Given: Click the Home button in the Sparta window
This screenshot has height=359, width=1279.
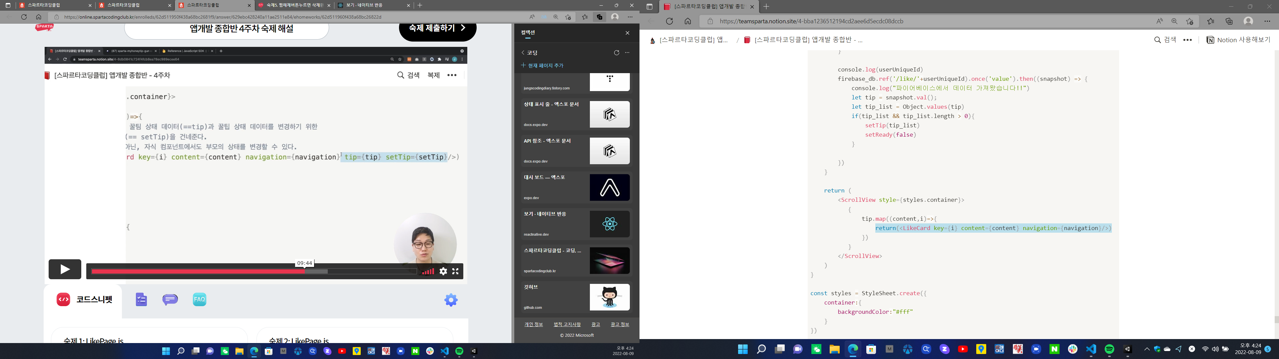Looking at the screenshot, I should [39, 17].
